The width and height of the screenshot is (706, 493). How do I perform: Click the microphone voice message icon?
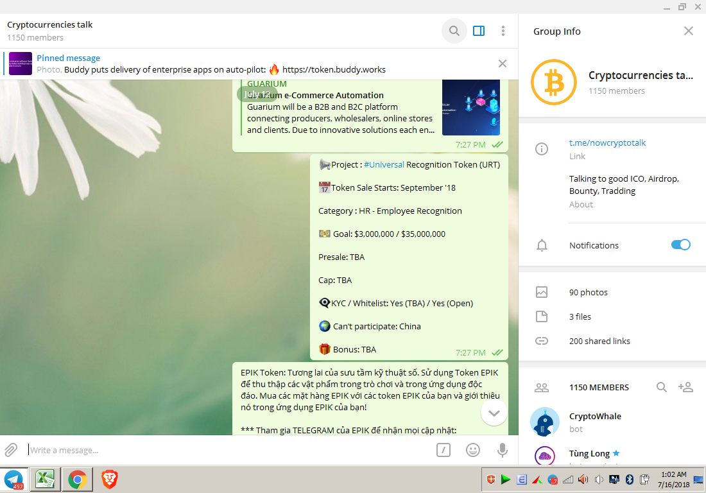point(503,450)
